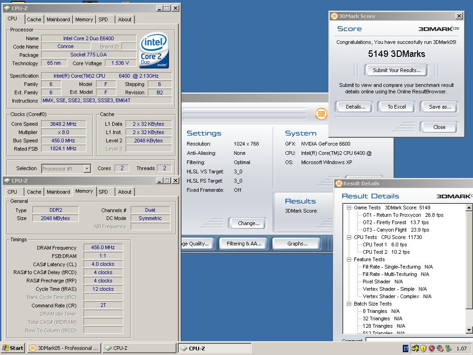Open the Processor selection dropdown

[x=87, y=168]
